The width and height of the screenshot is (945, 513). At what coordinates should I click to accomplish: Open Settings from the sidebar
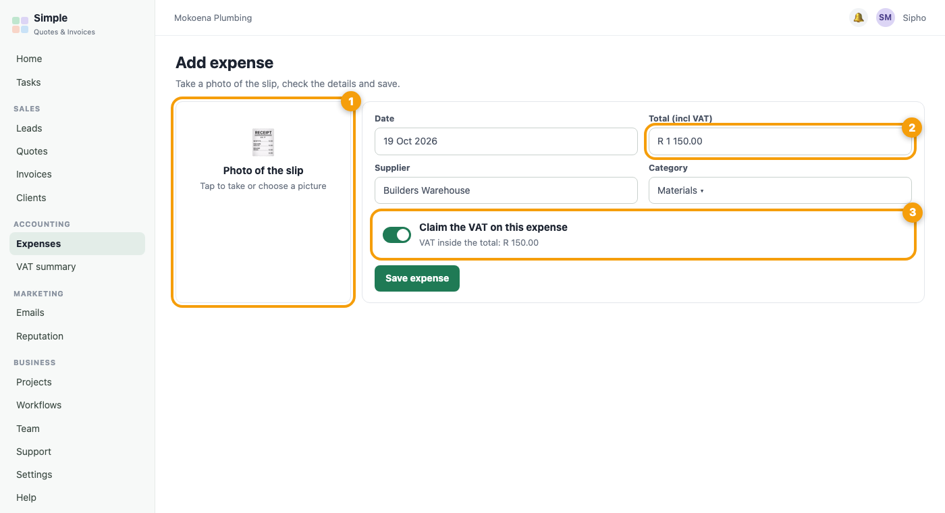tap(77, 475)
